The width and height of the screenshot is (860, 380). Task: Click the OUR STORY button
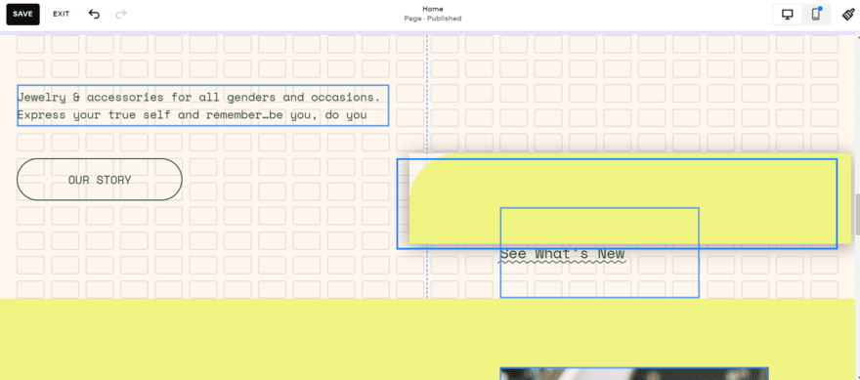pyautogui.click(x=100, y=180)
